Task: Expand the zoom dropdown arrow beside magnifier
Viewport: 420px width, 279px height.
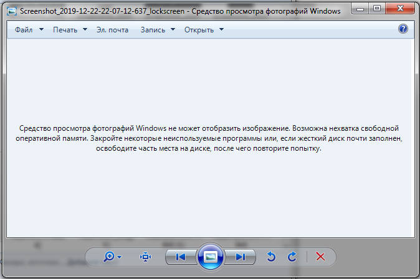Action: (120, 257)
